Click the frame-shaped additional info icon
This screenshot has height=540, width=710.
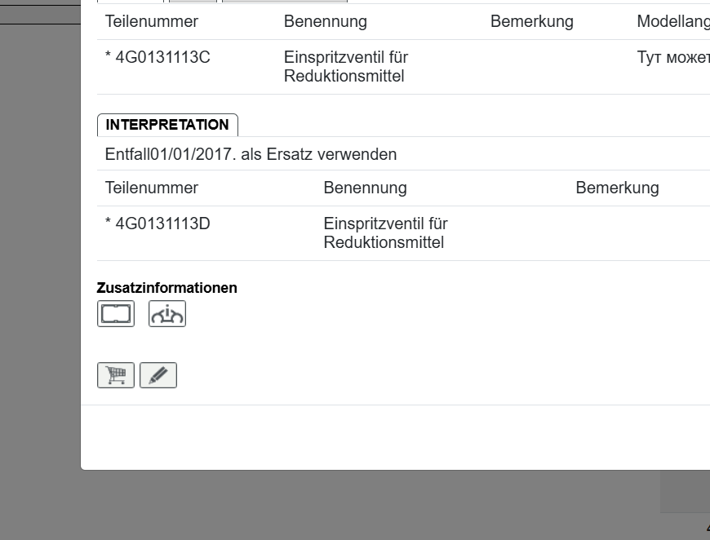pos(115,313)
